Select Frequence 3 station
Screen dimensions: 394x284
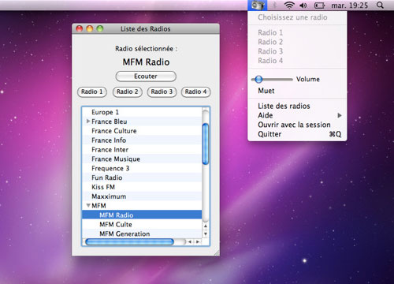point(142,168)
